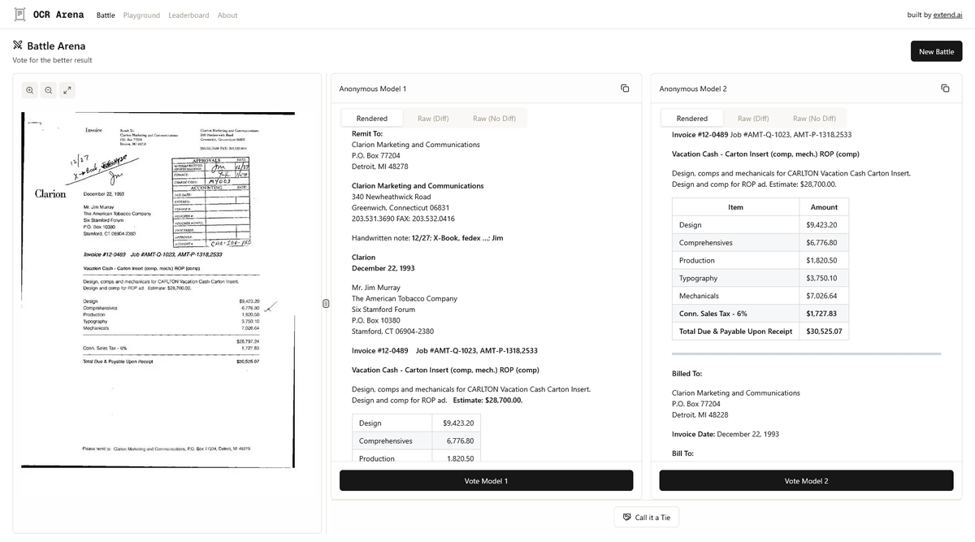Switch Model 2 to Raw (Diff) view
Image resolution: width=975 pixels, height=542 pixels.
point(753,119)
